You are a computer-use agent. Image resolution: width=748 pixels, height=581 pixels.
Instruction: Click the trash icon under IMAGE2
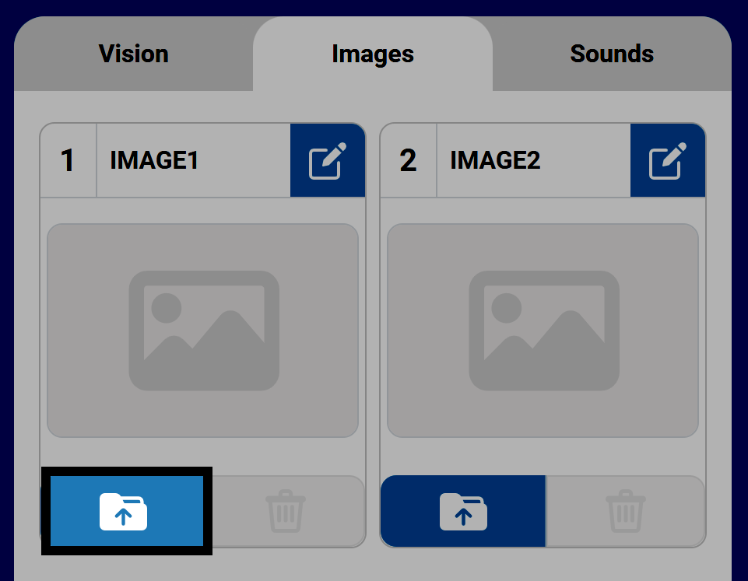(626, 511)
